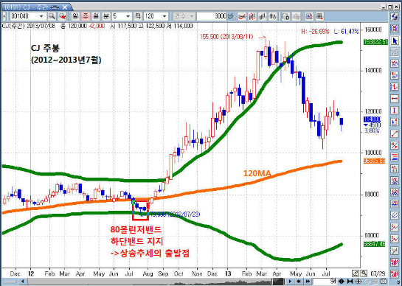Image resolution: width=402 pixels, height=286 pixels.
Task: Expand more tools chevron at sidebar bottom
Action: tap(398, 282)
